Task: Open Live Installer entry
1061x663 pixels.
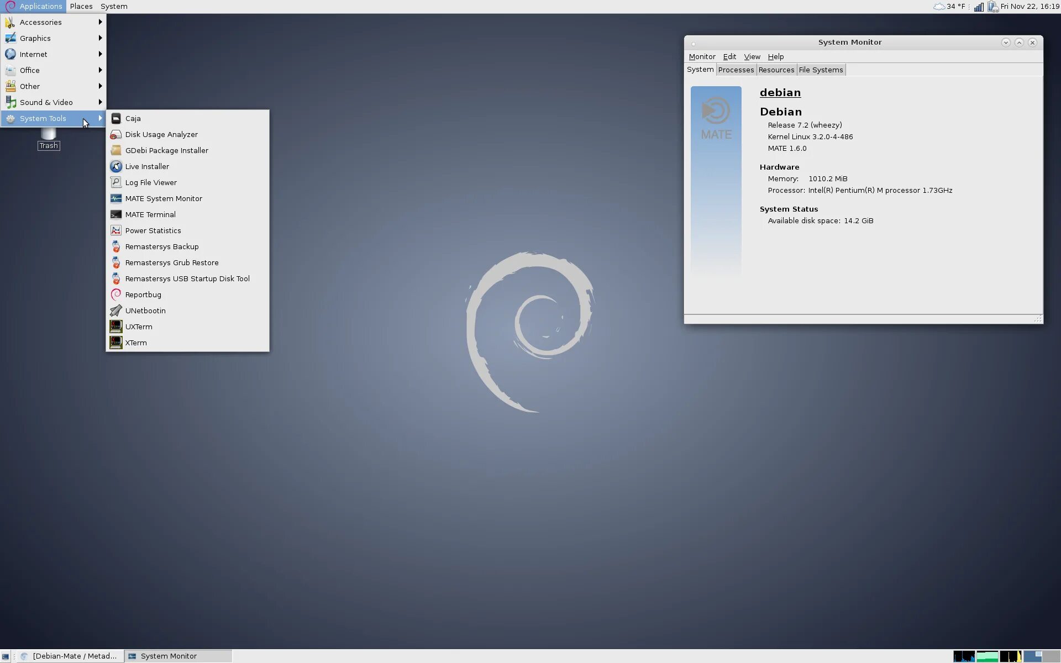Action: [147, 166]
